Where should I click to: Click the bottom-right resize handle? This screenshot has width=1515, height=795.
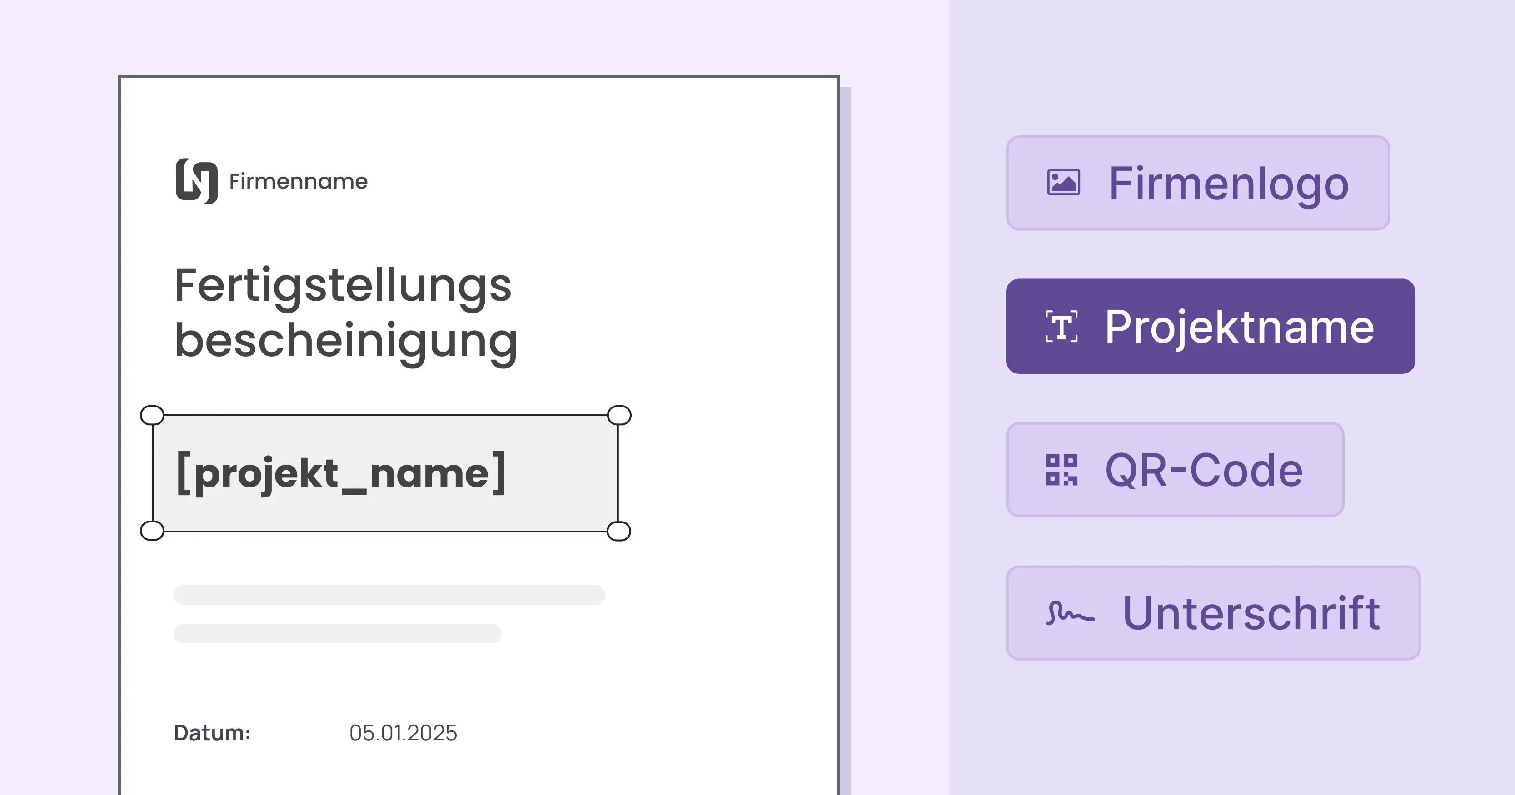[619, 531]
